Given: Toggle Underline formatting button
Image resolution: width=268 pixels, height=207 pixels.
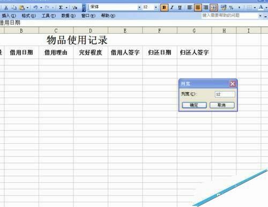Looking at the screenshot, I should point(180,8).
